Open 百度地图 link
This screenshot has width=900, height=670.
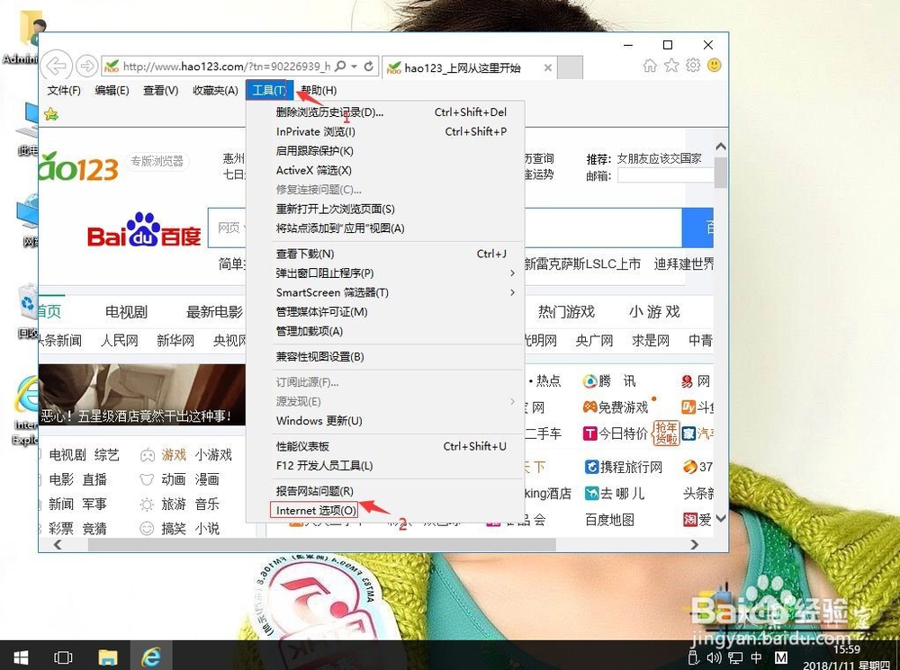[609, 520]
